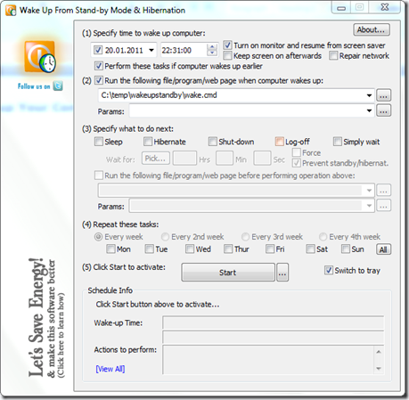Expand the program path dropdown list
Viewport: 409px width, 400px height.
click(369, 95)
